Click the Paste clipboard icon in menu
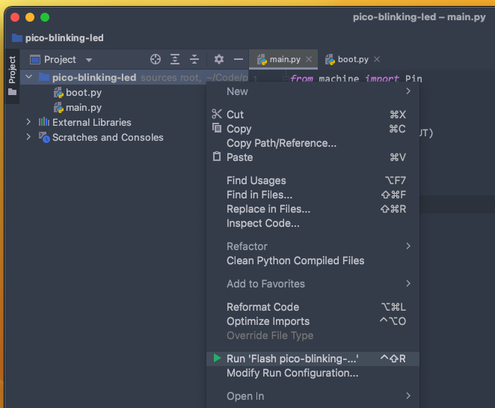This screenshot has height=408, width=495. (217, 156)
